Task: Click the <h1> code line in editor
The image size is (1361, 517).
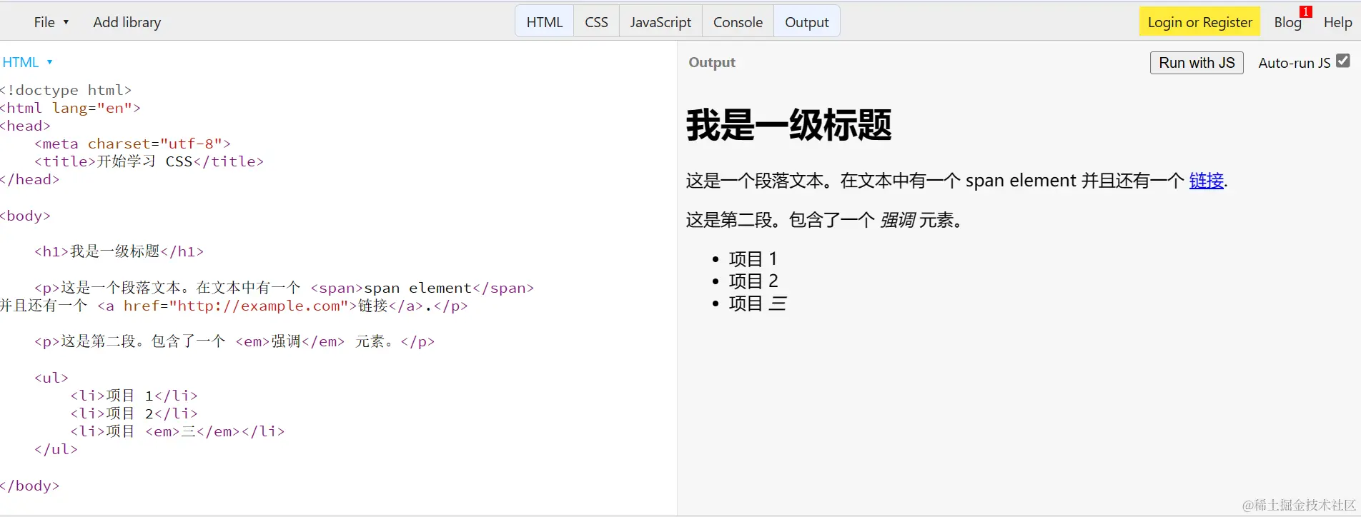Action: [x=119, y=251]
